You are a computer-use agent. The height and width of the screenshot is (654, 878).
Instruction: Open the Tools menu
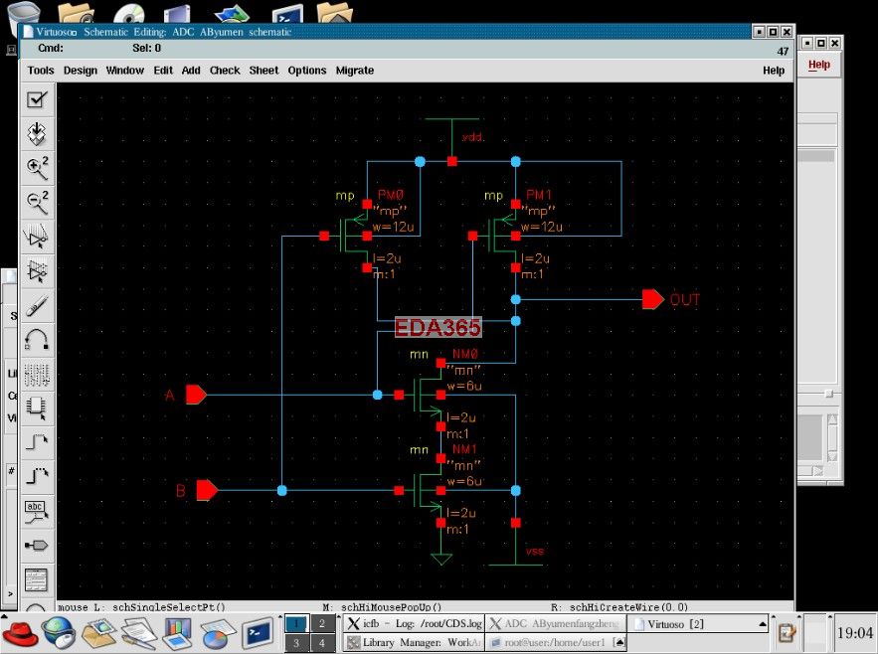41,71
